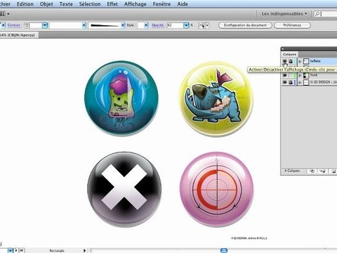Toggle visibility of the IZI DESIGN layer

tap(284, 82)
